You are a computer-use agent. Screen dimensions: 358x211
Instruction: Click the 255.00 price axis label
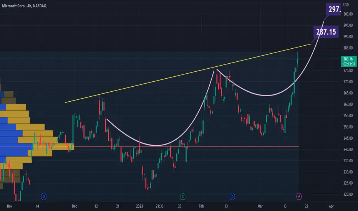point(348,115)
